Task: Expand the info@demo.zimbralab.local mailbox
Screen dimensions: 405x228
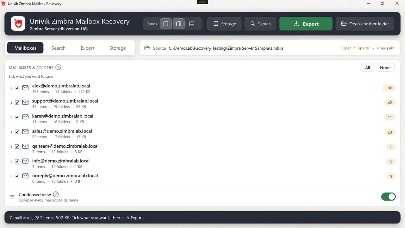Action: coord(11,161)
